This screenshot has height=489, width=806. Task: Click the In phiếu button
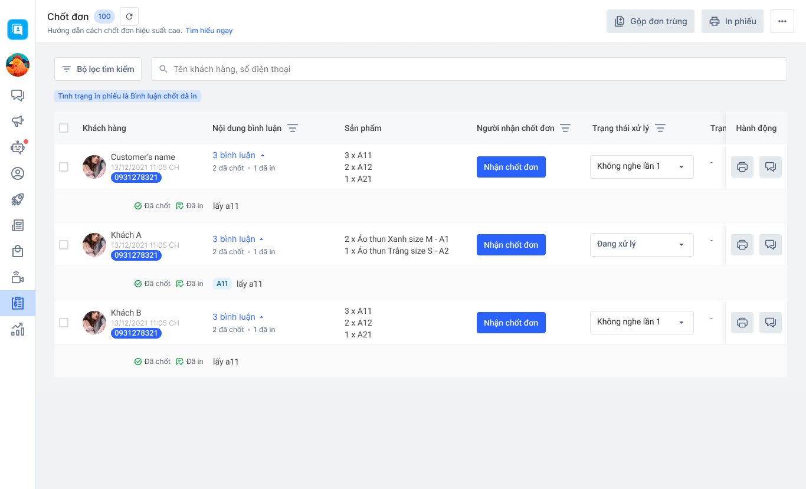point(732,21)
